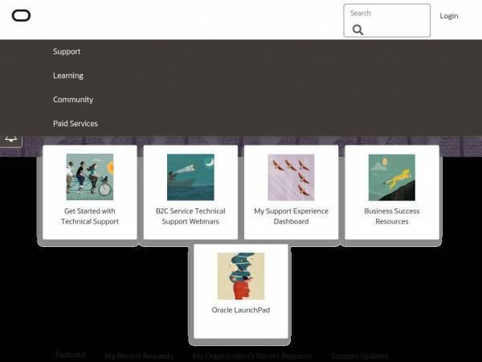Open Get Started with Technical Support
This screenshot has height=362, width=482.
[90, 216]
